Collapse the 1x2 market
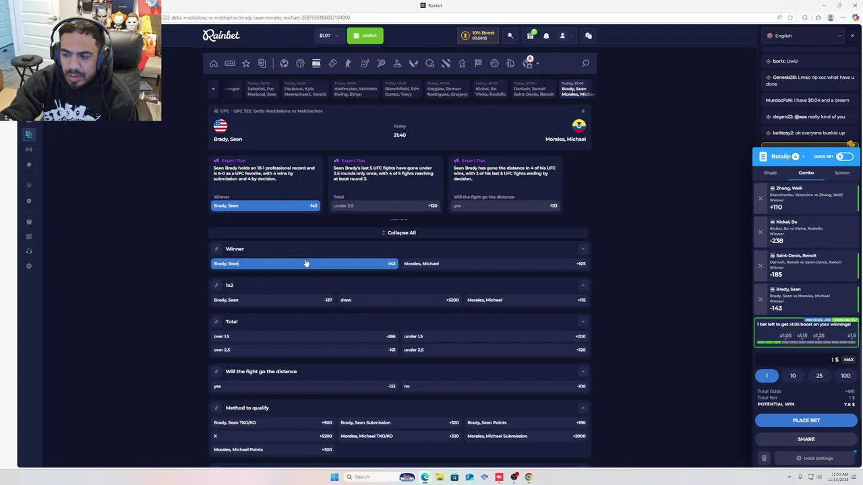The image size is (863, 485). click(583, 286)
